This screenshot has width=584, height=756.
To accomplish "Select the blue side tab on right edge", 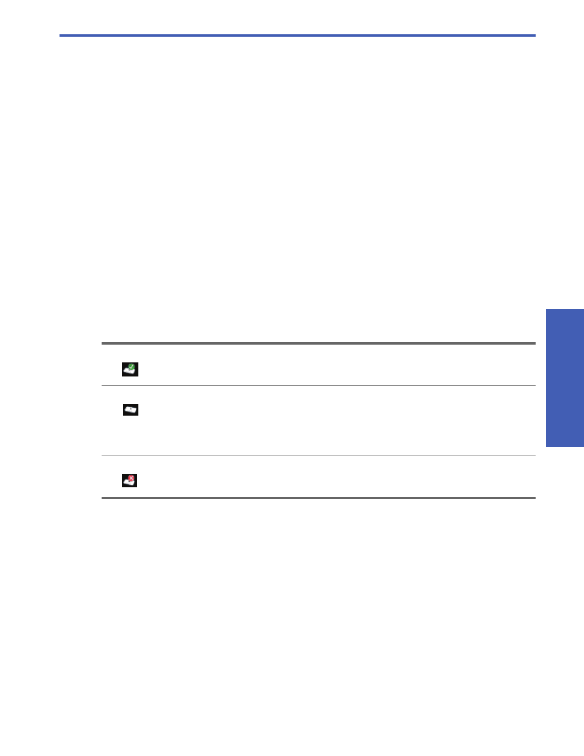I will coord(564,378).
